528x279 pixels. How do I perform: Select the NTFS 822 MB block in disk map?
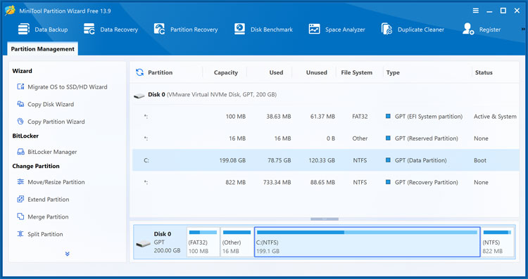tap(497, 242)
